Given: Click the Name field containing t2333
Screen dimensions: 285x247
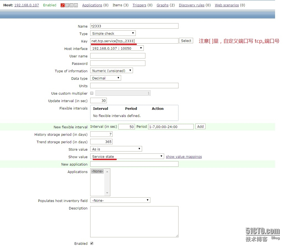Looking at the screenshot, I should [x=134, y=26].
